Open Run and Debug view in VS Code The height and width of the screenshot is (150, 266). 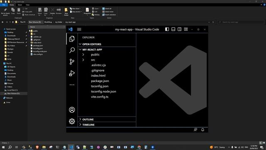(x=72, y=73)
